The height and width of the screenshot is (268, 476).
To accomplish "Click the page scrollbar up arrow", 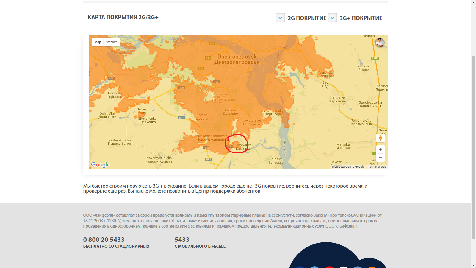I will click(x=474, y=2).
